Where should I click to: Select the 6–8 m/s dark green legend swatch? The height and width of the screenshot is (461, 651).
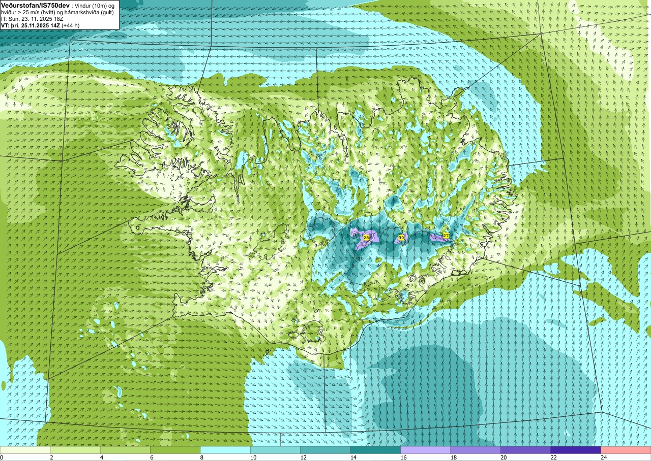175,450
